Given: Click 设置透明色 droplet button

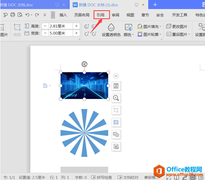Looking at the screenshot, I should click(111, 30).
